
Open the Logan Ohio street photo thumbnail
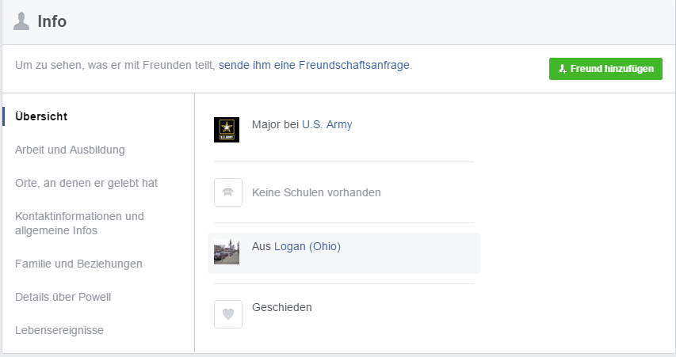point(227,252)
